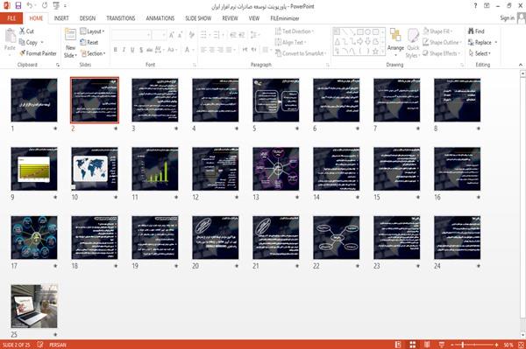The image size is (526, 349).
Task: Switch to Slide Sorter view in status bar
Action: point(413,345)
